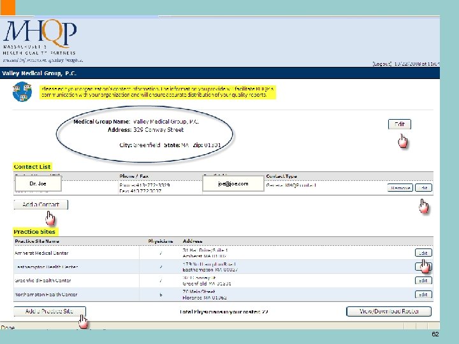Image resolution: width=459 pixels, height=344 pixels.
Task: Edit the Greenfield Health Center site
Action: point(423,280)
